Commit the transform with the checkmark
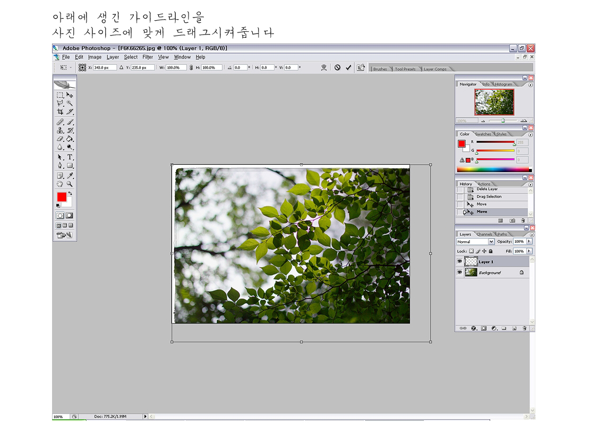This screenshot has height=433, width=598. pos(348,68)
